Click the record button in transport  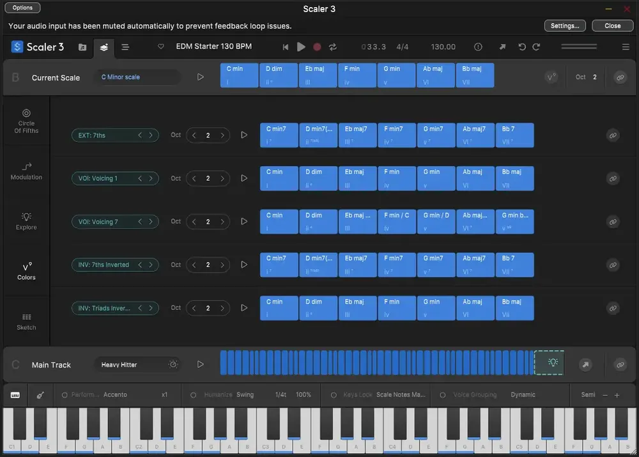pos(317,47)
